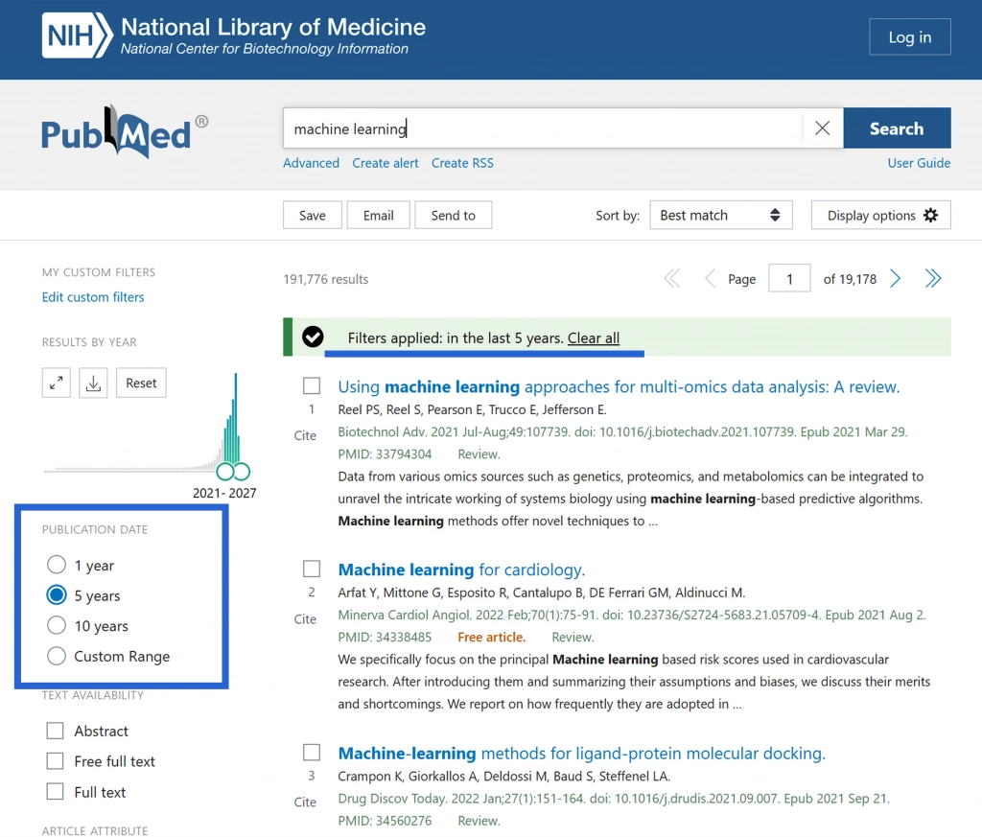The image size is (982, 837).
Task: Click the Log in button
Action: coord(909,37)
